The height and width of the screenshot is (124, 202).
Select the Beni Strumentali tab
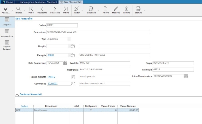point(71,2)
